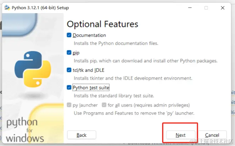The height and width of the screenshot is (146, 235).
Task: Click 'Installs the standard library test suite.'
Action: click(114, 96)
